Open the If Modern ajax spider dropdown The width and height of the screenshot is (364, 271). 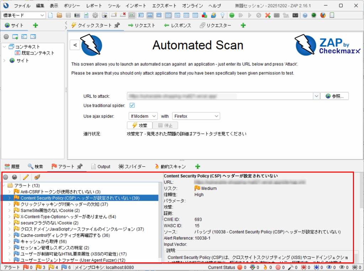coord(143,116)
